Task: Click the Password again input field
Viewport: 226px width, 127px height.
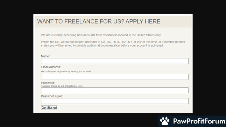Action: click(x=115, y=101)
